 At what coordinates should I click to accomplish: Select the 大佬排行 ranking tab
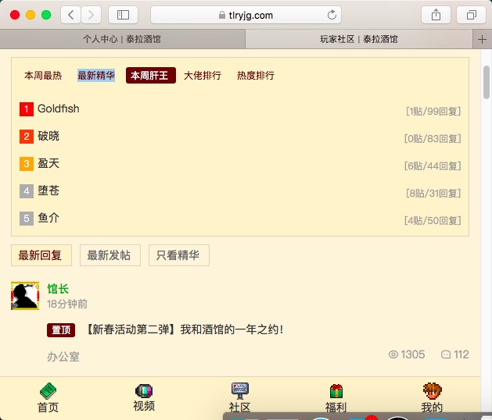(x=203, y=76)
